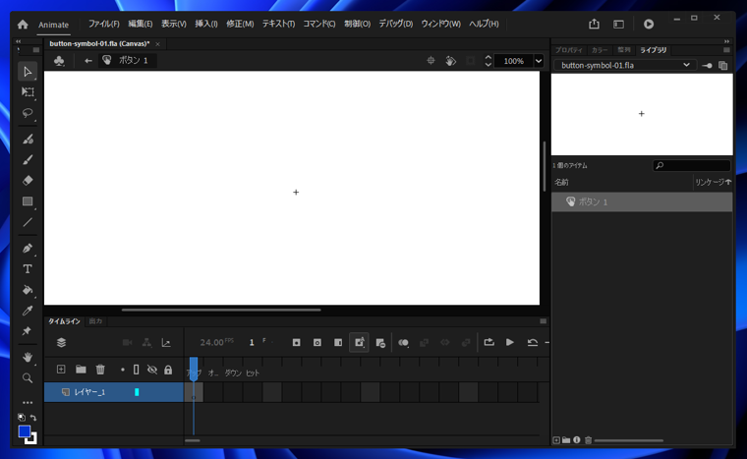Screen dimensions: 747x459
Task: Open the edit toolbar three-dots menu
Action: tap(28, 403)
